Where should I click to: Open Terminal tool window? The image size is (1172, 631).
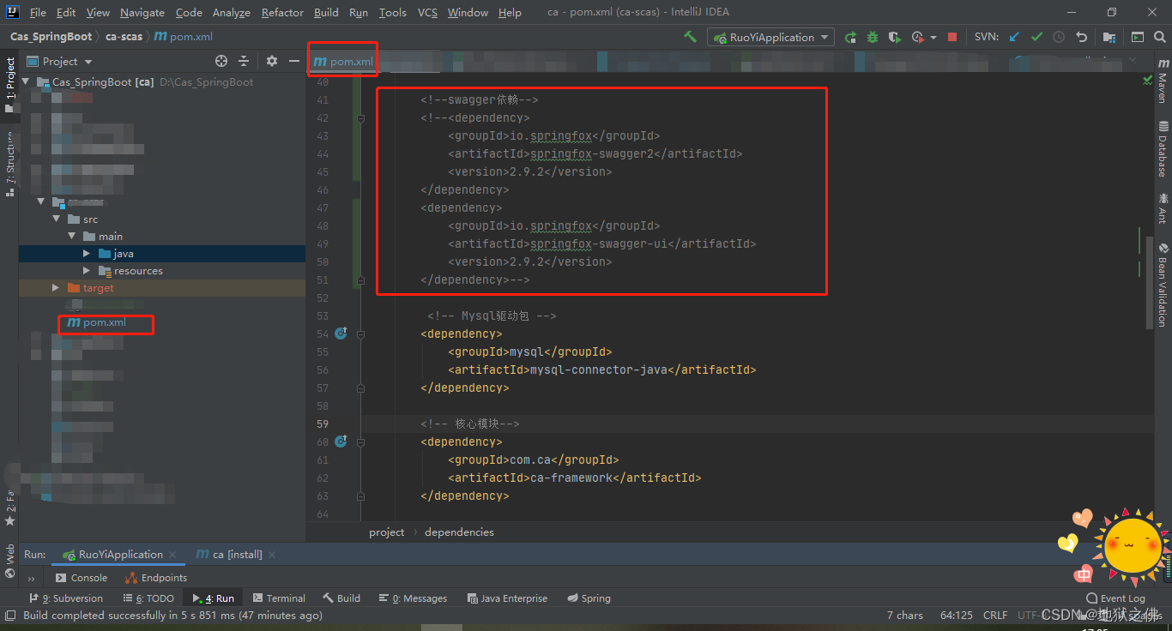pyautogui.click(x=279, y=598)
